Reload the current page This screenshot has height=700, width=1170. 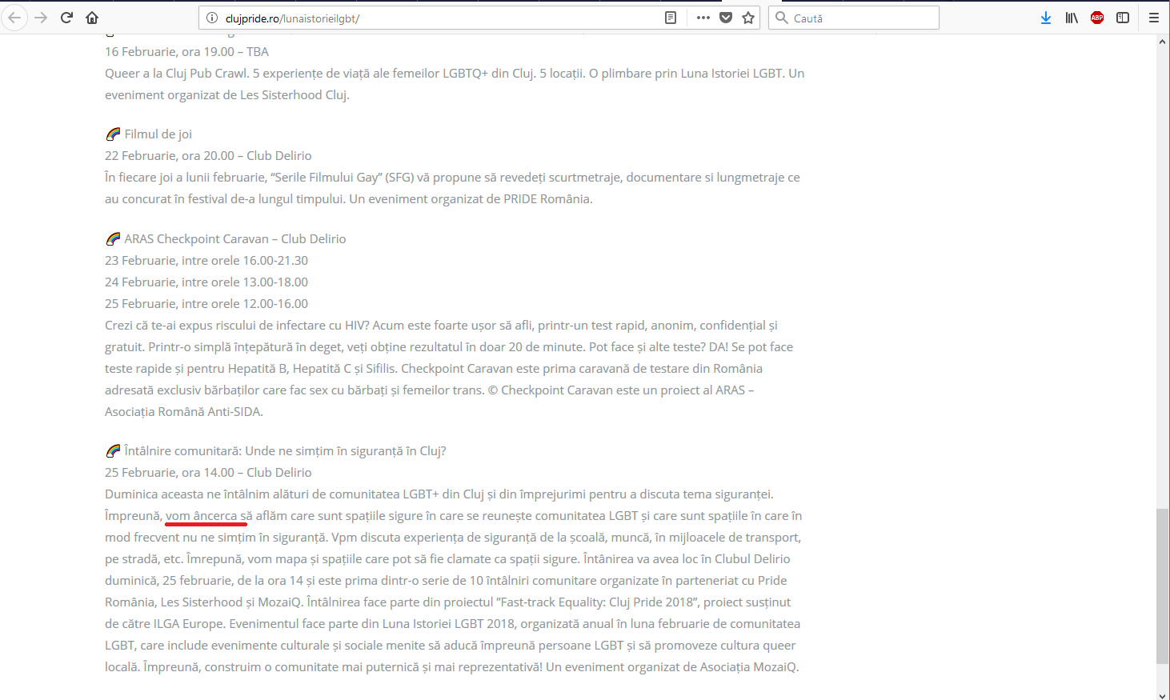pos(66,18)
